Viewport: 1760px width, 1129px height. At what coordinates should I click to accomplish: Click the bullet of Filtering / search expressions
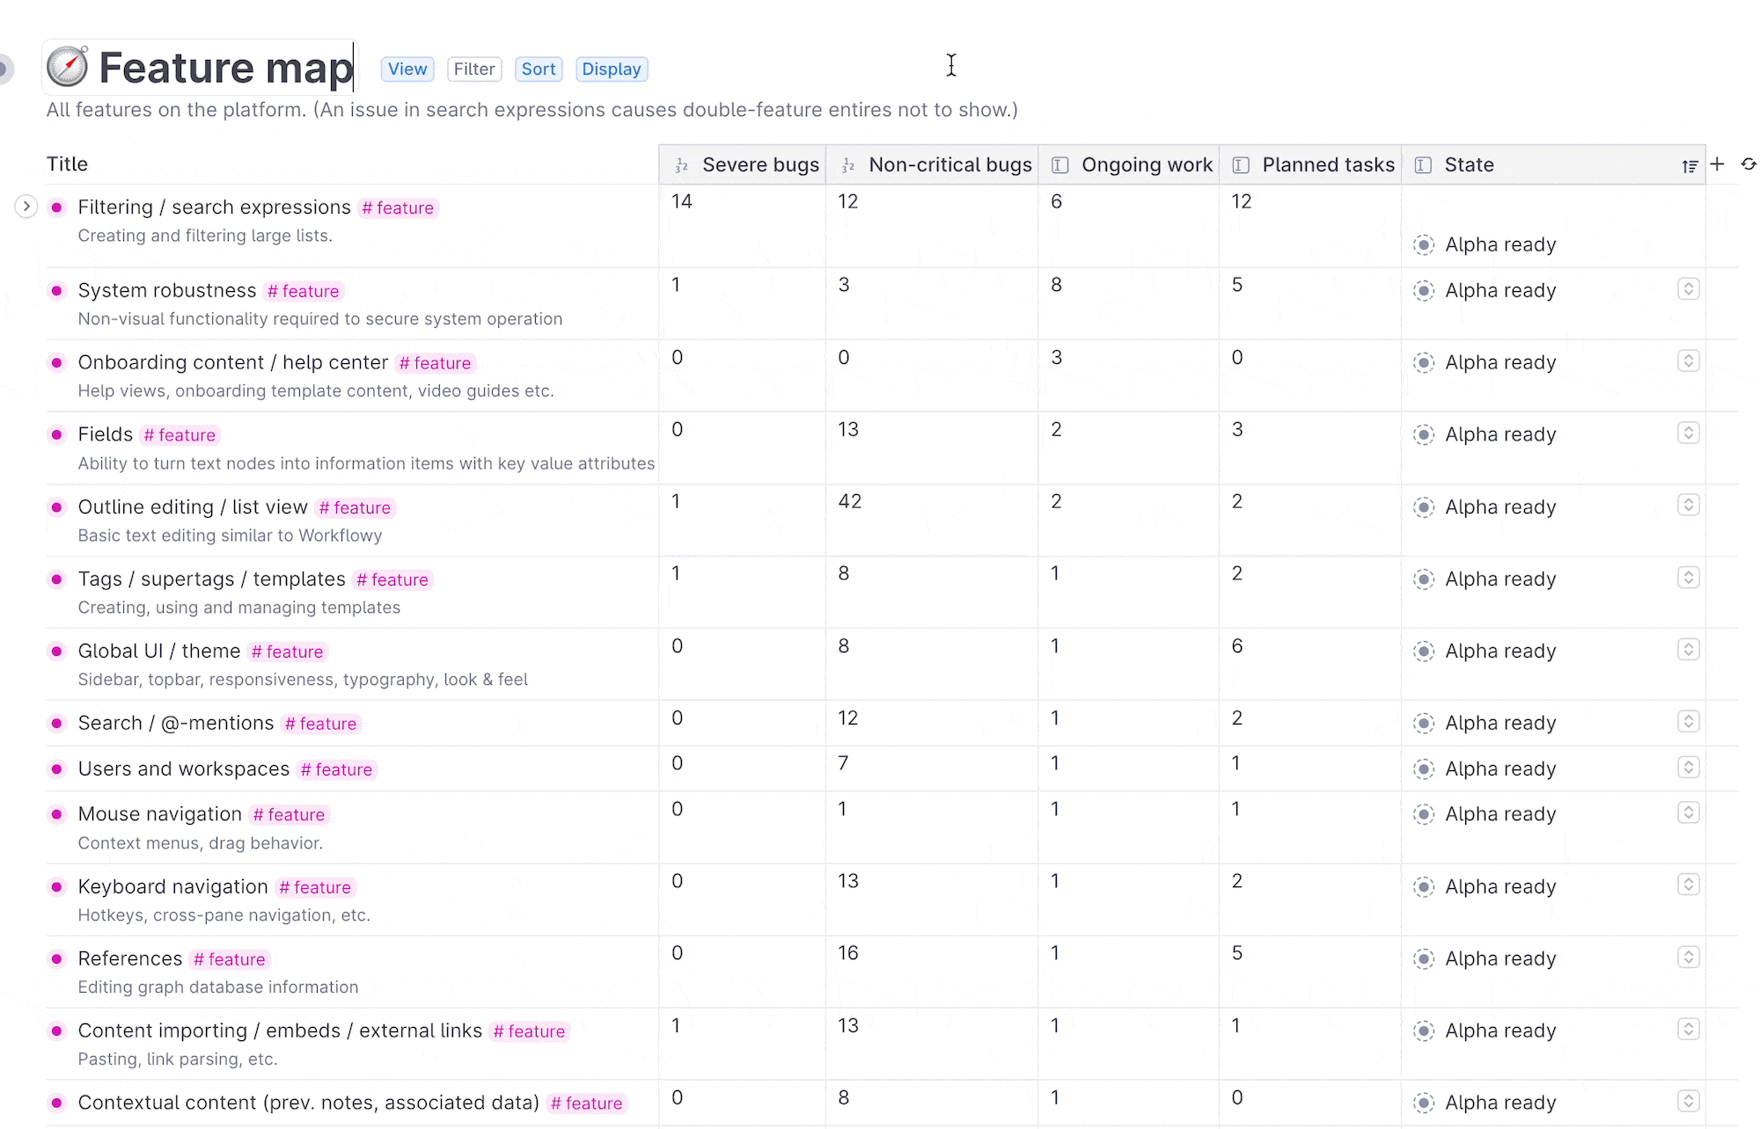point(57,208)
